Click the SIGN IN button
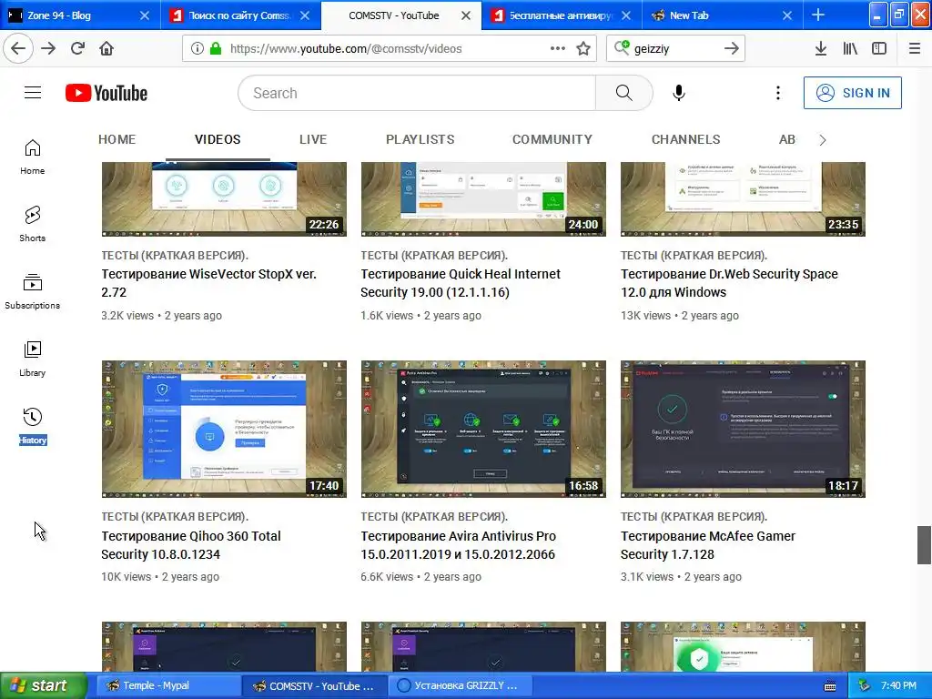 (852, 93)
